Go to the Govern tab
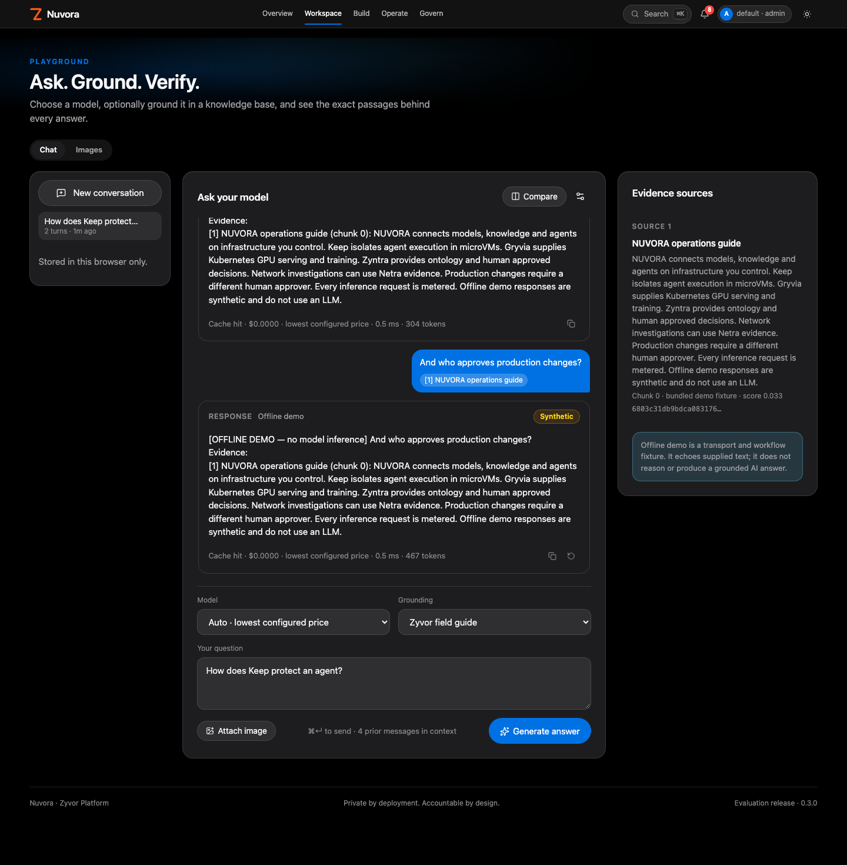The image size is (847, 865). (431, 14)
